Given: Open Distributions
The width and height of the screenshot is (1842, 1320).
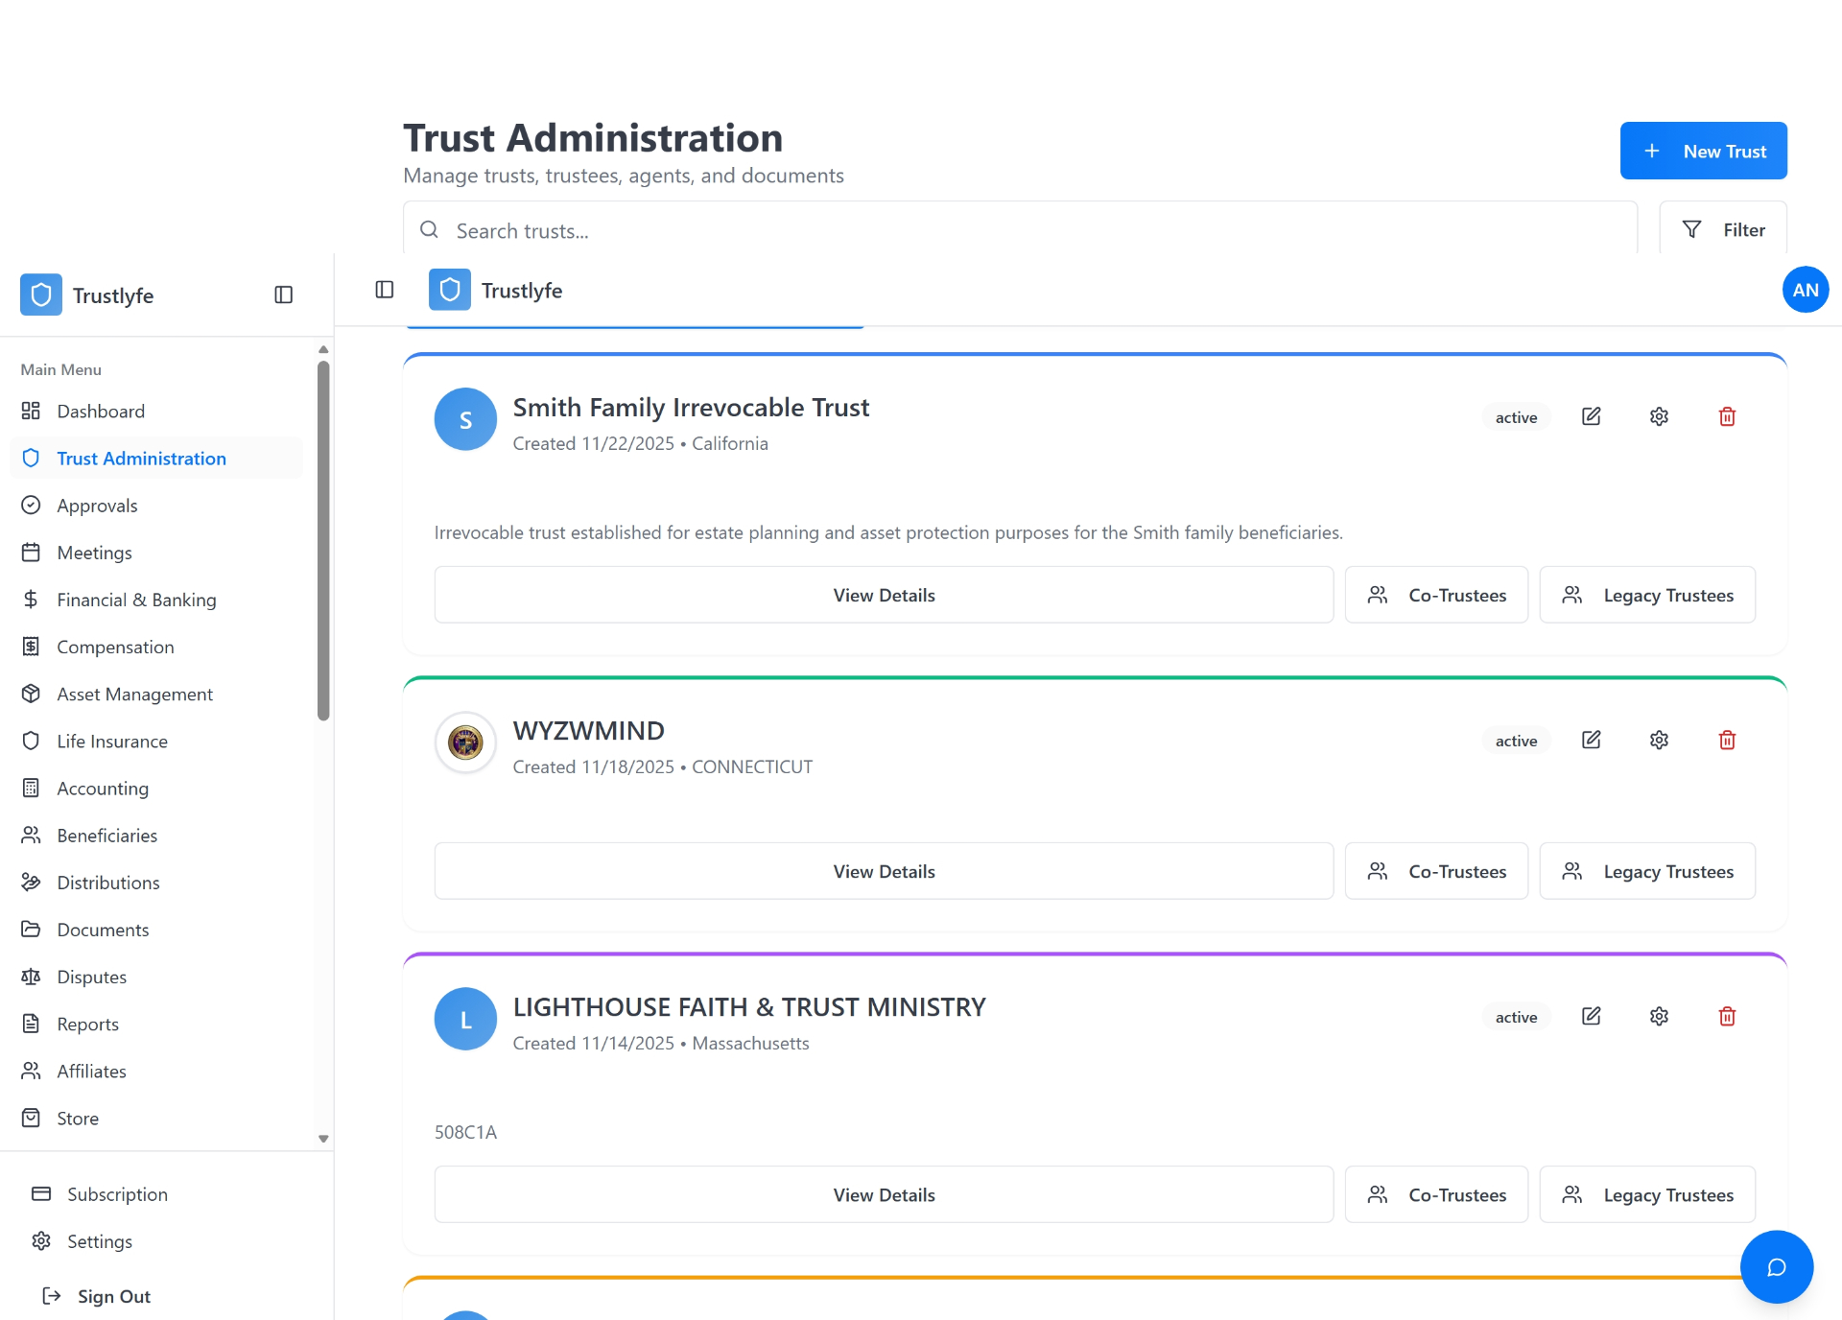Looking at the screenshot, I should [x=156, y=882].
